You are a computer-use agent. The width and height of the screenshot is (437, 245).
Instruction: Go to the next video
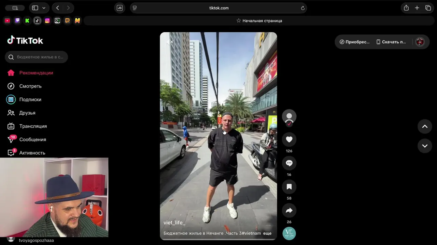pyautogui.click(x=425, y=146)
